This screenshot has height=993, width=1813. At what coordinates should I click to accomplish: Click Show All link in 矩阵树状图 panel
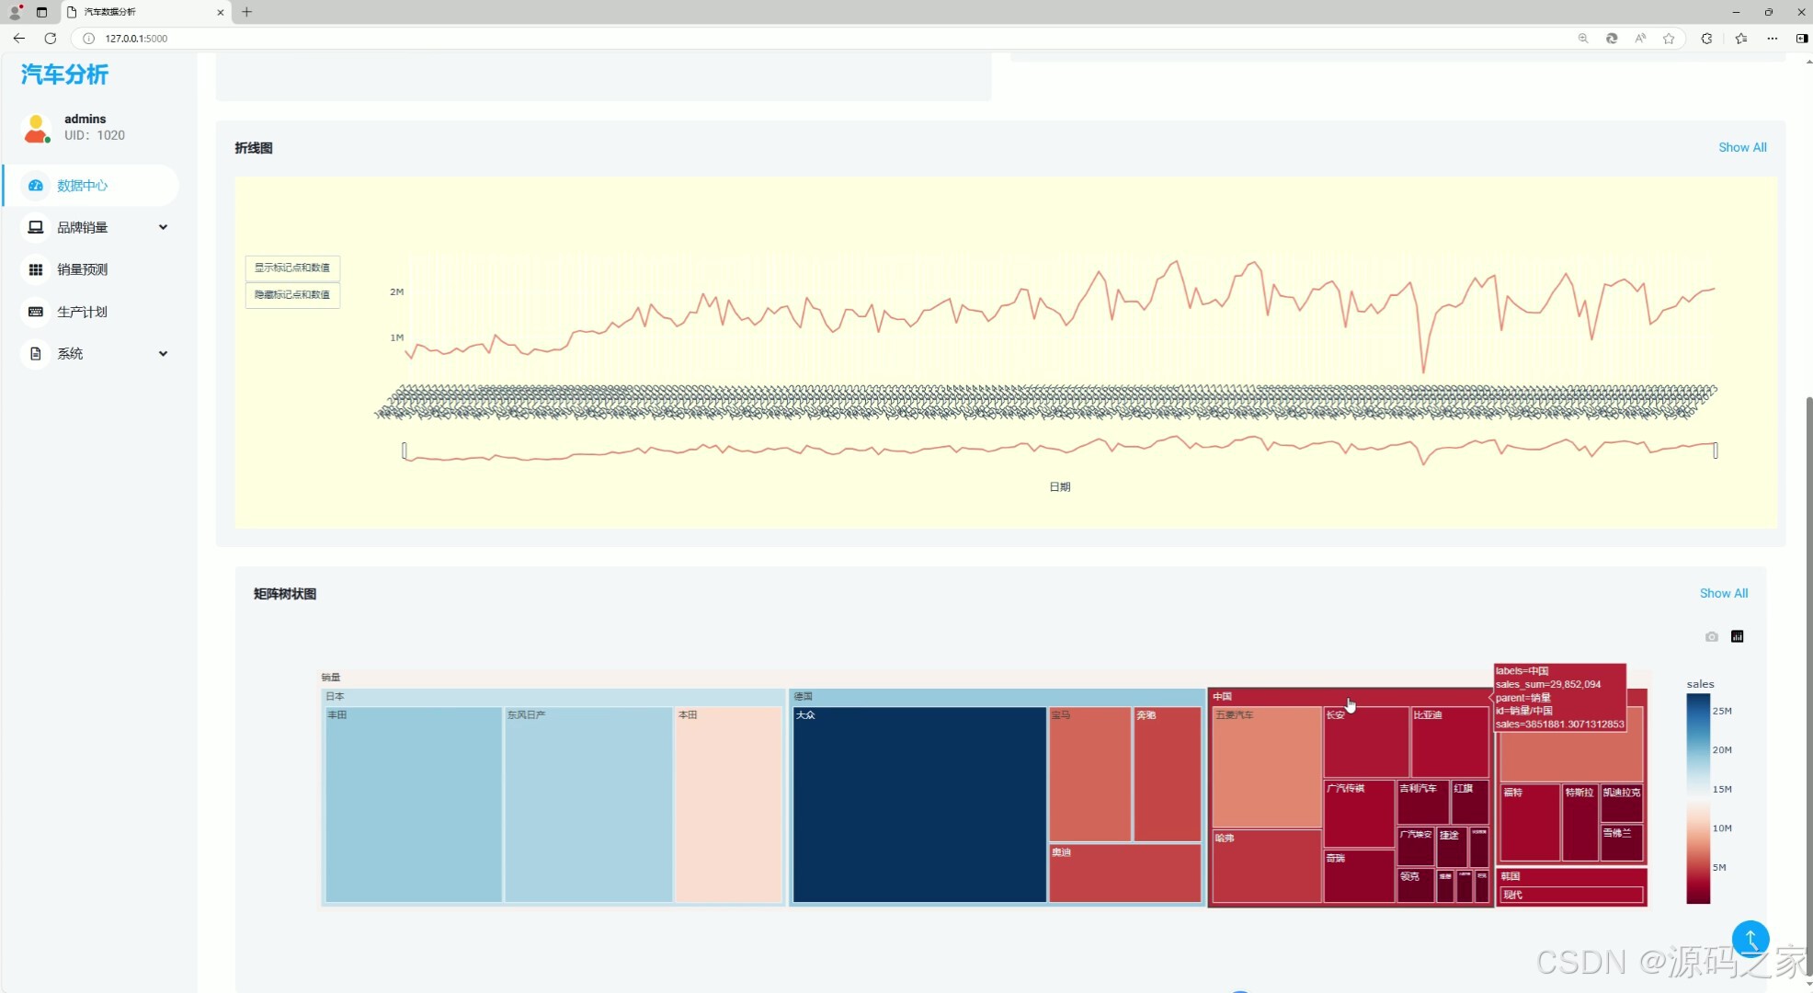point(1723,593)
